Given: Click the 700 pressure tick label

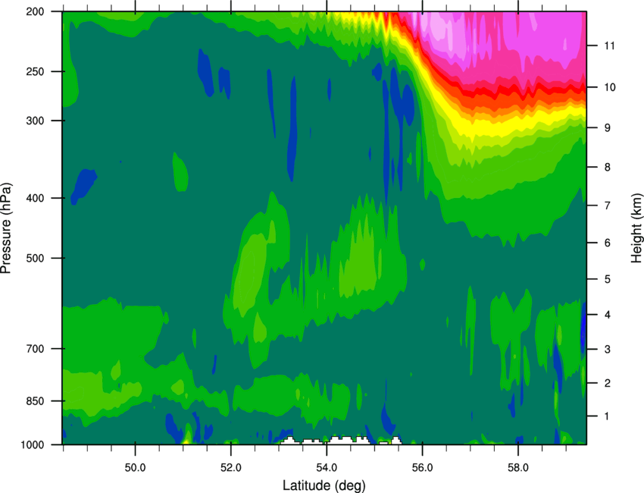Looking at the screenshot, I should coord(35,349).
